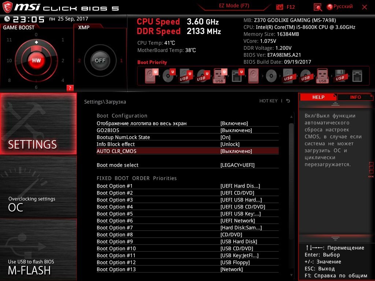Click the UEFI USB key boot icon
375x281 pixels.
[x=220, y=76]
